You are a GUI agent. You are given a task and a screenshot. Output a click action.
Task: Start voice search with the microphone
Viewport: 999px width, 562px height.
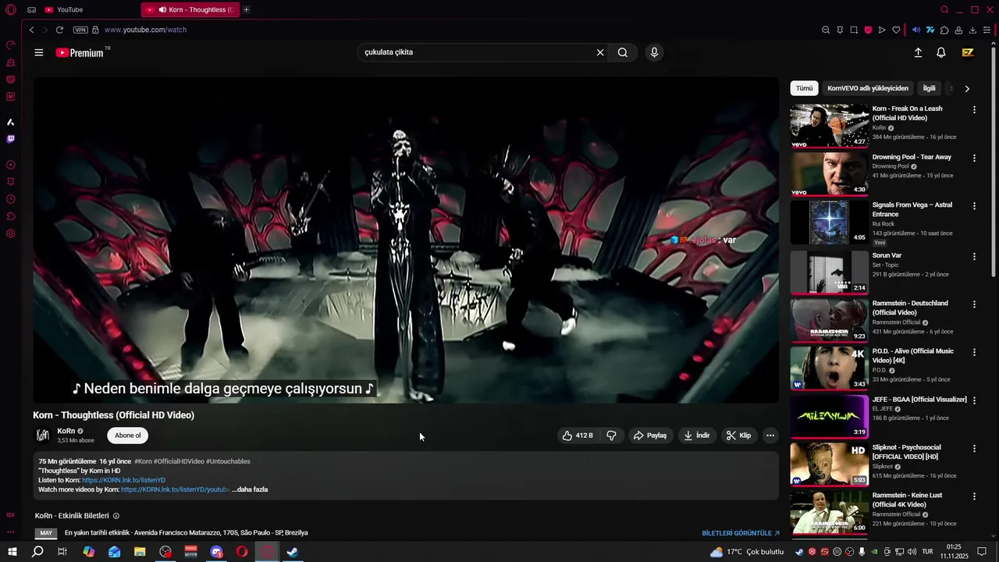click(x=654, y=52)
